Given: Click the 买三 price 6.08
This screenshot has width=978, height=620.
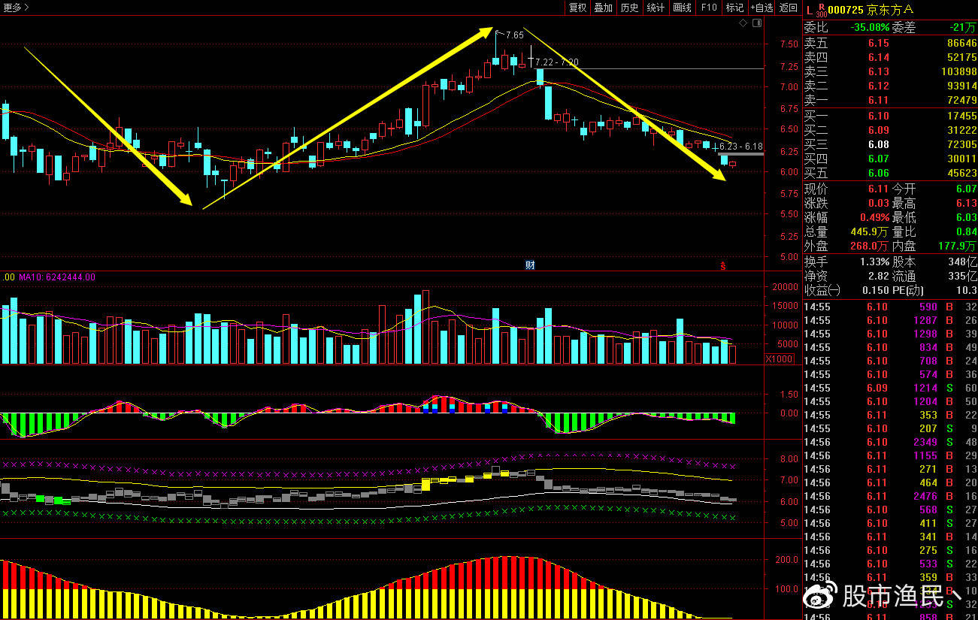Looking at the screenshot, I should (878, 144).
